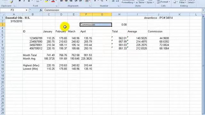This screenshot has width=205, height=115.
Task: Click the date cell 3/15/2010
Action: tap(14, 21)
